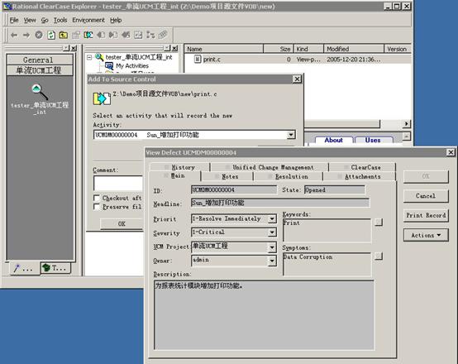Image resolution: width=458 pixels, height=364 pixels.
Task: Click the file list scroll right arrow
Action: (x=406, y=123)
